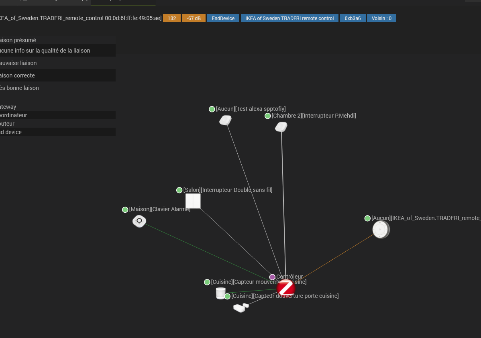This screenshot has width=481, height=338.
Task: Select the Interrupteur P.Mehdi device icon
Action: point(281,127)
